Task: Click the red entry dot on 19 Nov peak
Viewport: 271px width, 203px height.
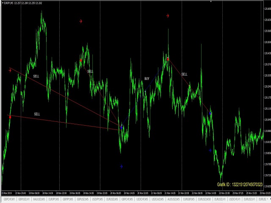Action: pos(81,60)
